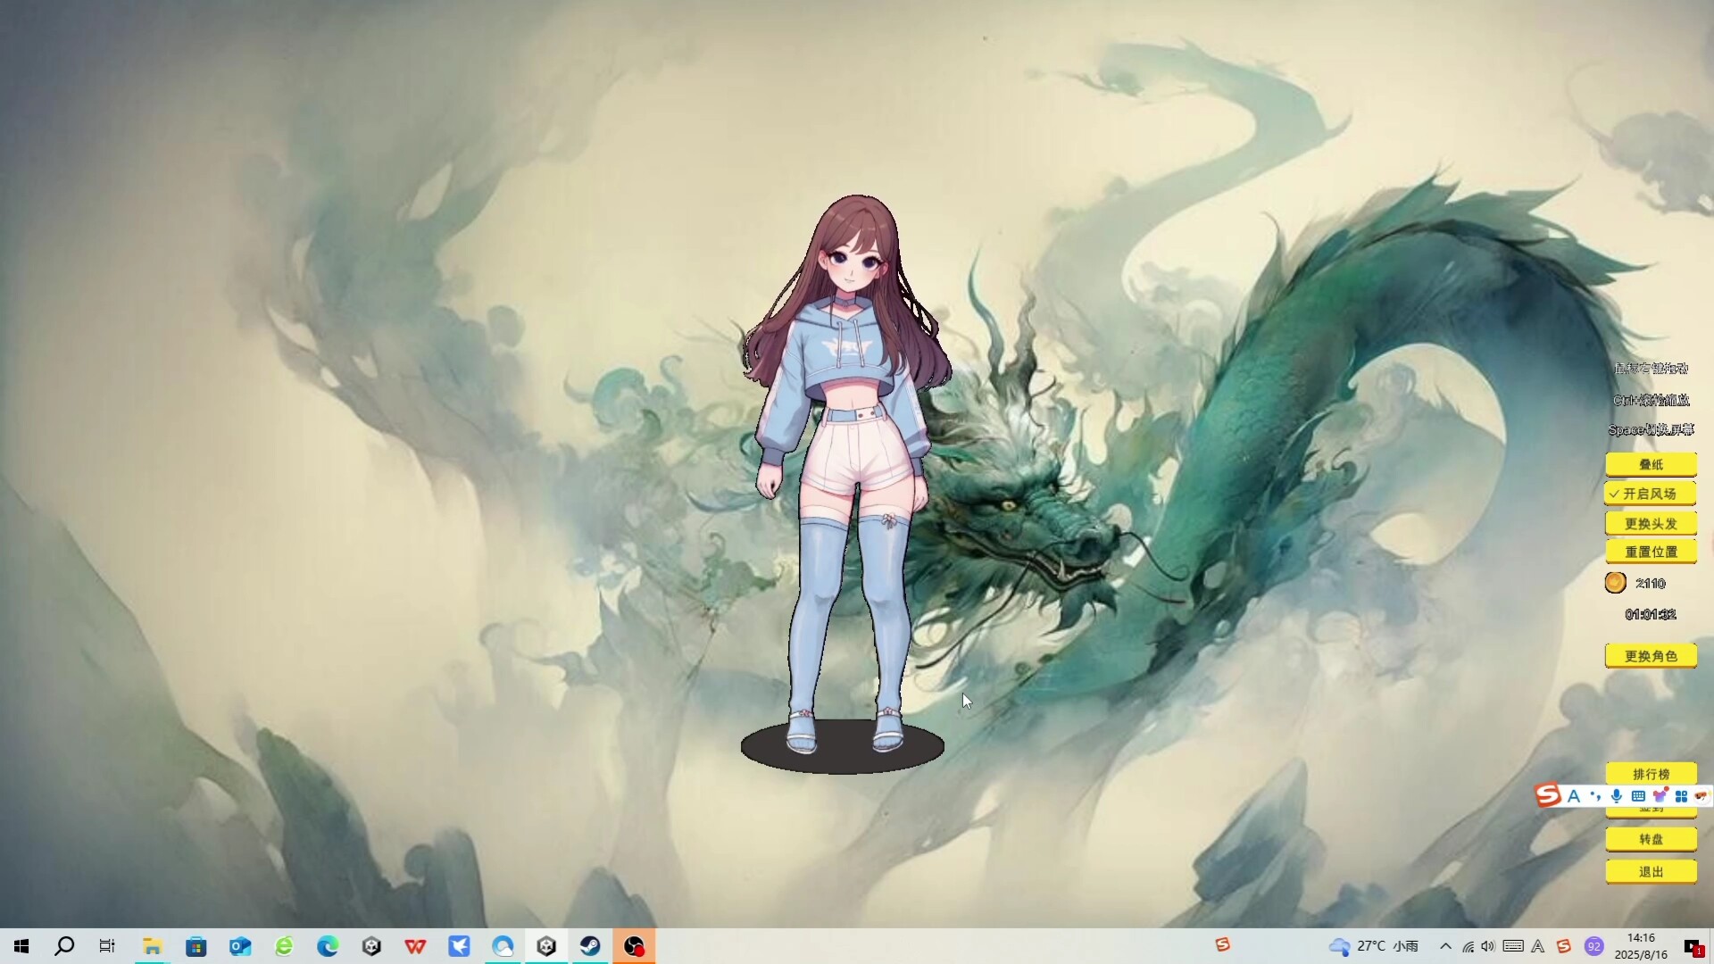The width and height of the screenshot is (1714, 964).
Task: Activate the microphone voice input on Sogou toolbar
Action: [x=1618, y=795]
